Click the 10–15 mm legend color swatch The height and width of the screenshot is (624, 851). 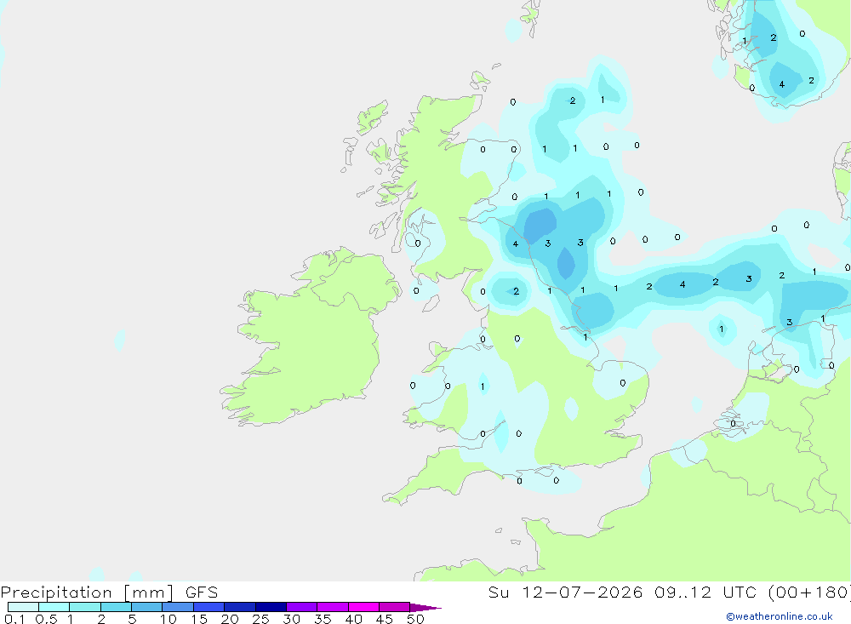click(178, 607)
